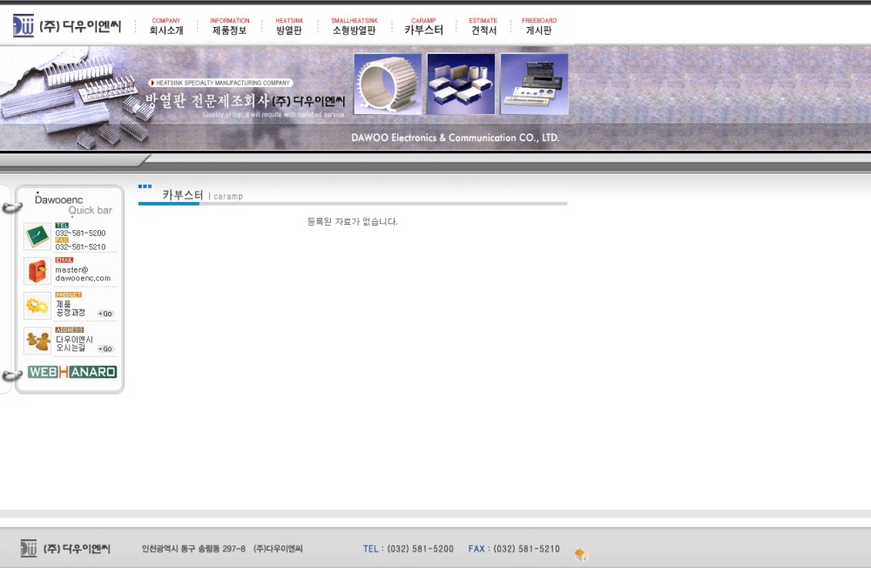The image size is (871, 568).
Task: Click the small house icon in footer
Action: click(581, 554)
